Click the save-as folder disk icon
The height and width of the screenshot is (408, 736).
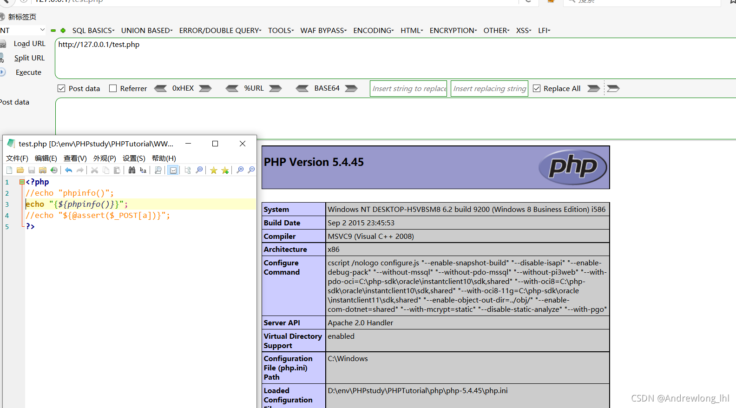click(x=43, y=170)
